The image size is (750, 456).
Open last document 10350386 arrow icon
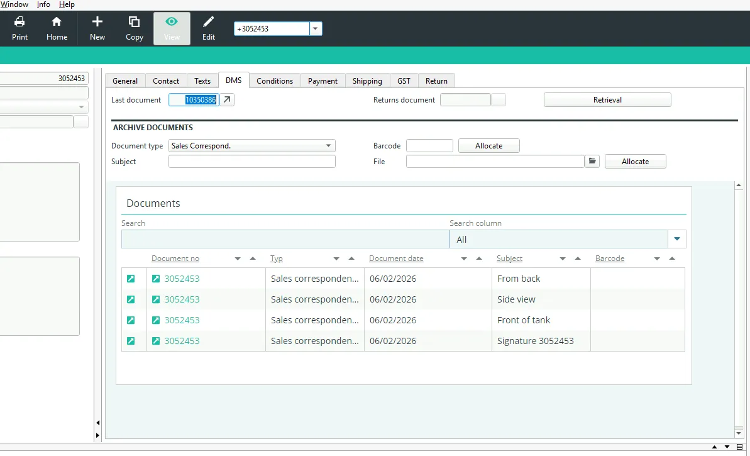click(227, 99)
